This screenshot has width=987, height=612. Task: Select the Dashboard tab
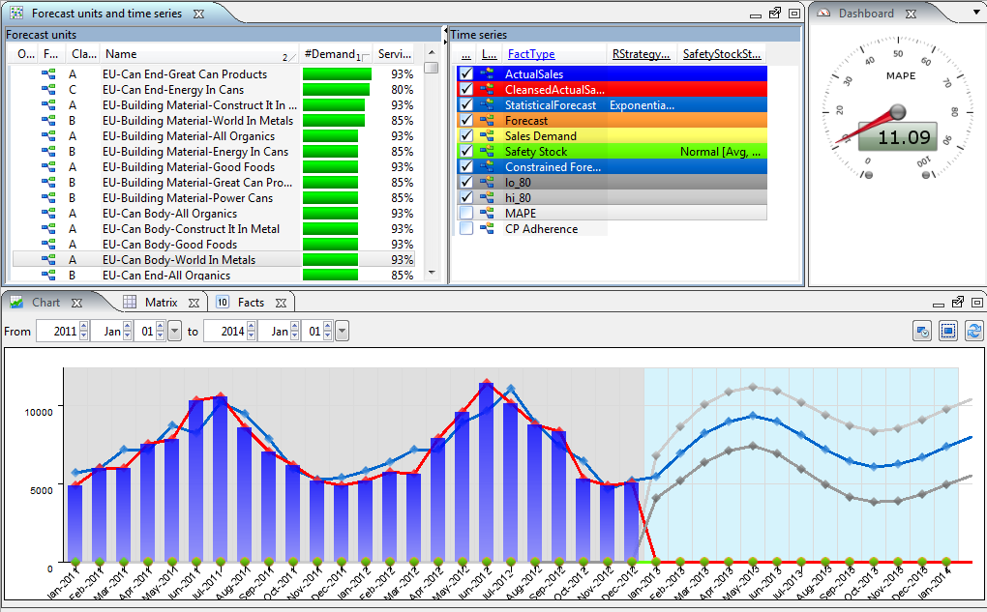(865, 14)
